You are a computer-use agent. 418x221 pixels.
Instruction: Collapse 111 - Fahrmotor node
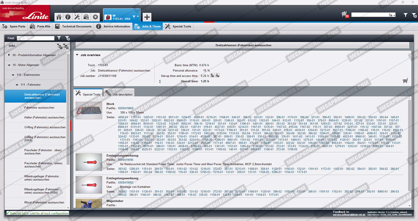point(17,85)
